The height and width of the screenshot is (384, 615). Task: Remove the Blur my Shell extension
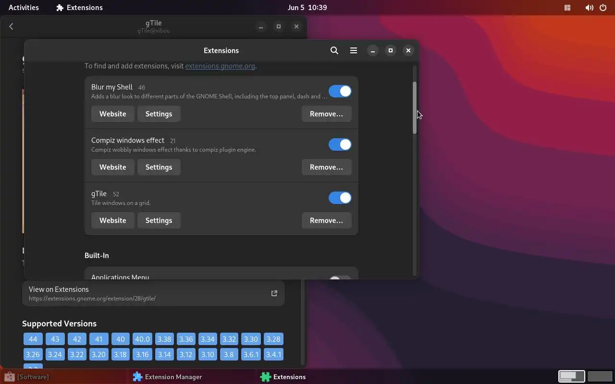(326, 114)
